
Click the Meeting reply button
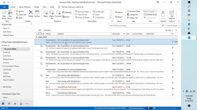pos(67,13)
